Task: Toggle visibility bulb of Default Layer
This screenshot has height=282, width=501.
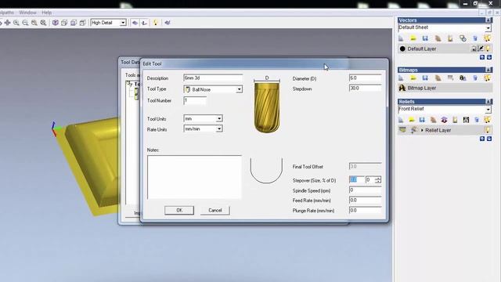Action: point(488,49)
